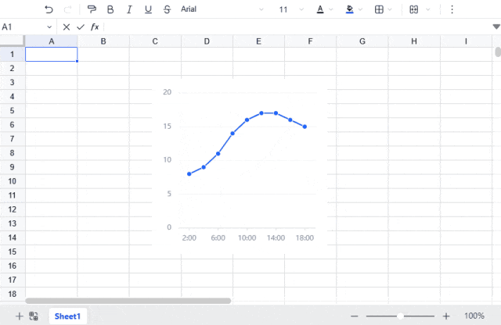Toggle underline formatting

click(148, 9)
